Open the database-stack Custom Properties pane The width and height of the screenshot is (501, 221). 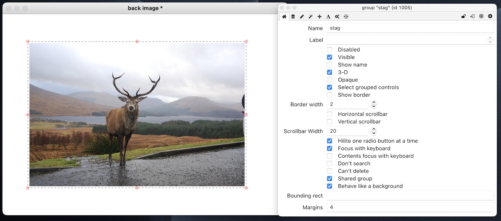293,17
